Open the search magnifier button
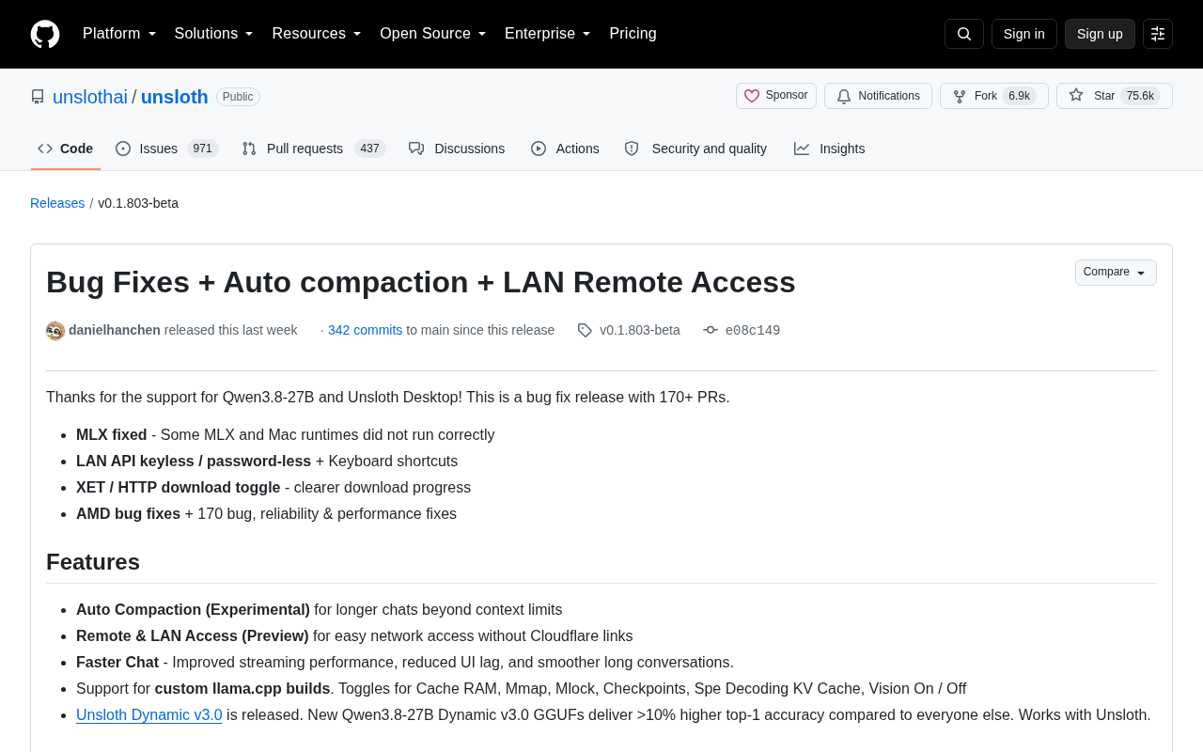The image size is (1203, 752). tap(964, 34)
